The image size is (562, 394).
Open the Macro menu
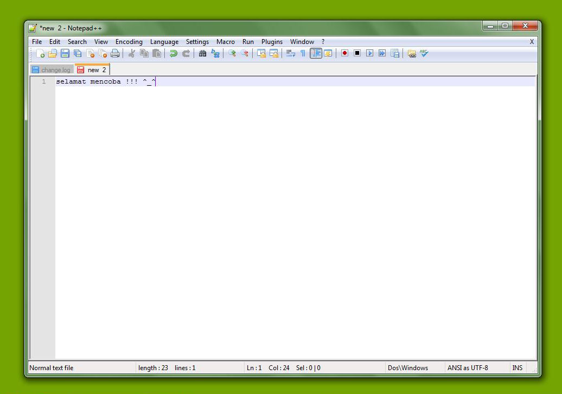(x=226, y=42)
